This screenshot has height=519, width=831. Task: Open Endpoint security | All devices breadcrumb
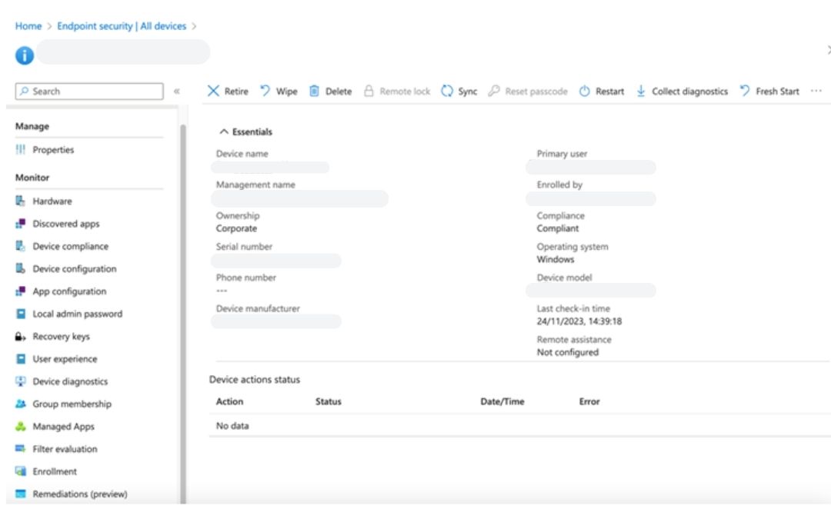(x=122, y=26)
